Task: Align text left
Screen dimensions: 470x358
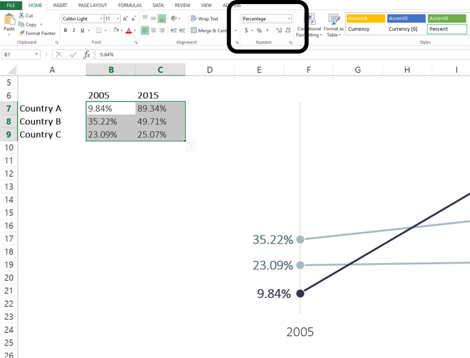Action: [145, 30]
